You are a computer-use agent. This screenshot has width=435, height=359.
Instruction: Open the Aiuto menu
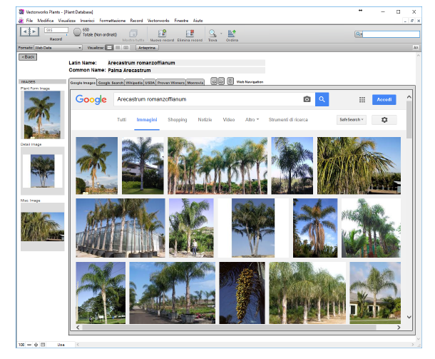click(198, 21)
